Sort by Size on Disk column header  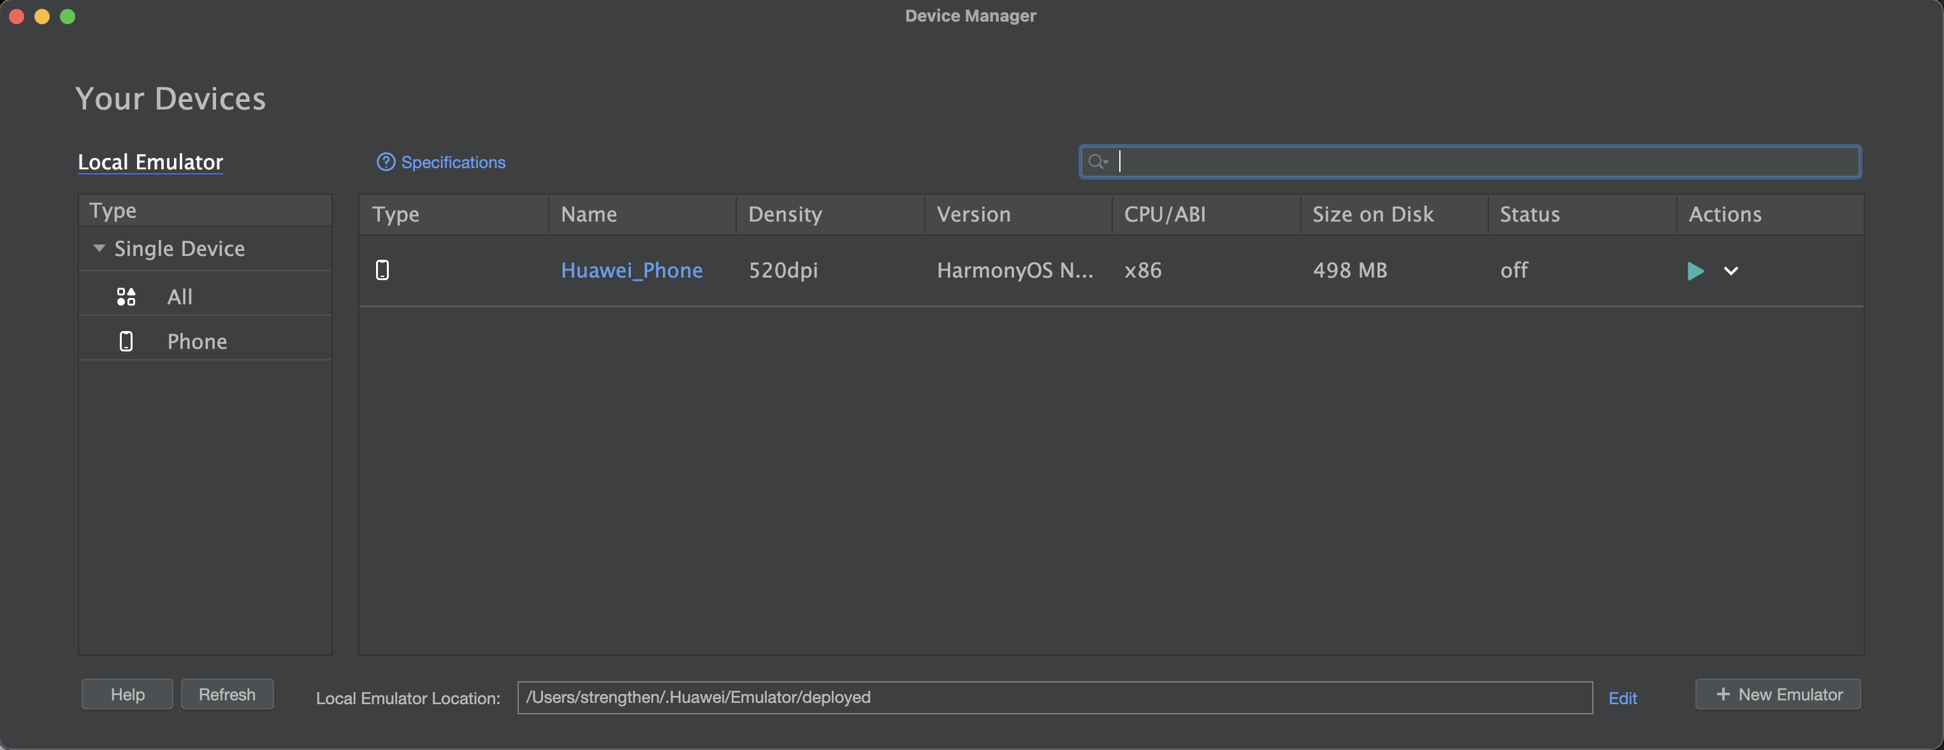coord(1372,215)
